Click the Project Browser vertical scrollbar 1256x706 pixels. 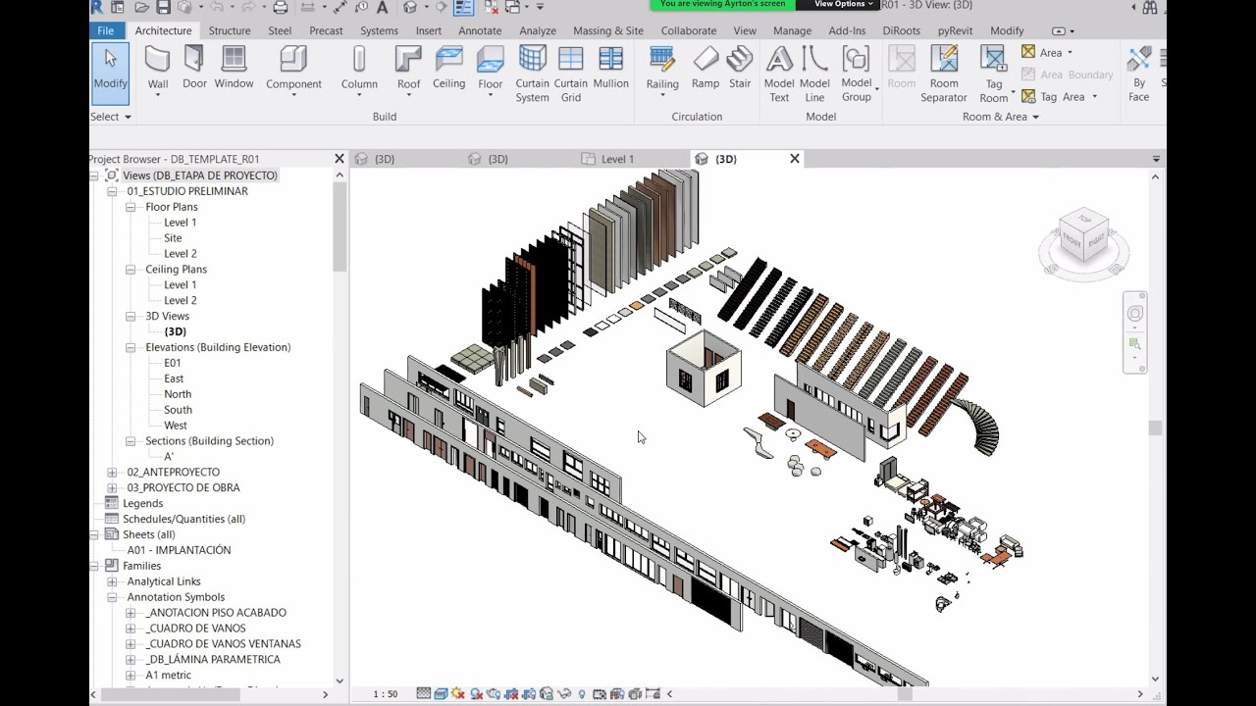pos(340,227)
